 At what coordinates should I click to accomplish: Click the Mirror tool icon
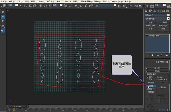[120, 6]
